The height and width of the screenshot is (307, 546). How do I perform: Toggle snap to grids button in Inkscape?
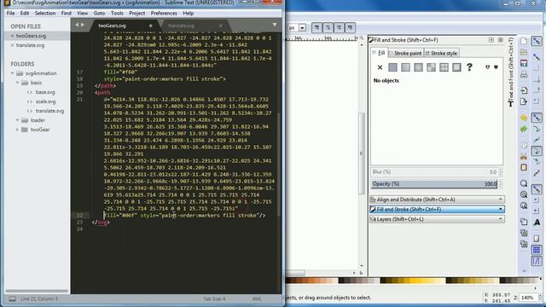(537, 250)
